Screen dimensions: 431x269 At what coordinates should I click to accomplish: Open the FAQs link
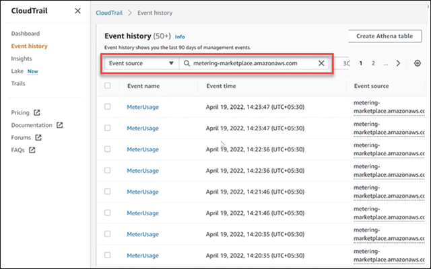[18, 150]
